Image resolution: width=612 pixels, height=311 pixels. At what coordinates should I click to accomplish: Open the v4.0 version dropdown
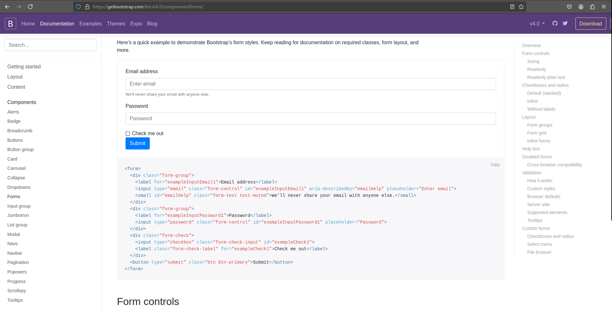coord(537,24)
